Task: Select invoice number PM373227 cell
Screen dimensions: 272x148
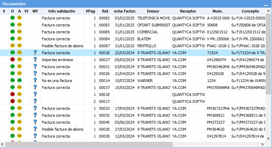Action: 218,122
